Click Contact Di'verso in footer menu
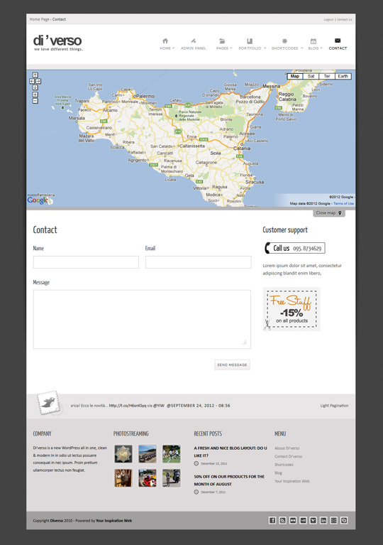Viewport: 383px width, 545px height. (x=288, y=456)
